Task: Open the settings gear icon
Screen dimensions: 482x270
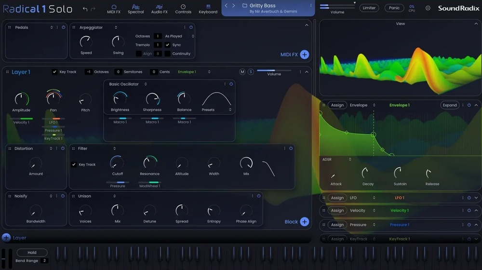Action: pos(428,8)
